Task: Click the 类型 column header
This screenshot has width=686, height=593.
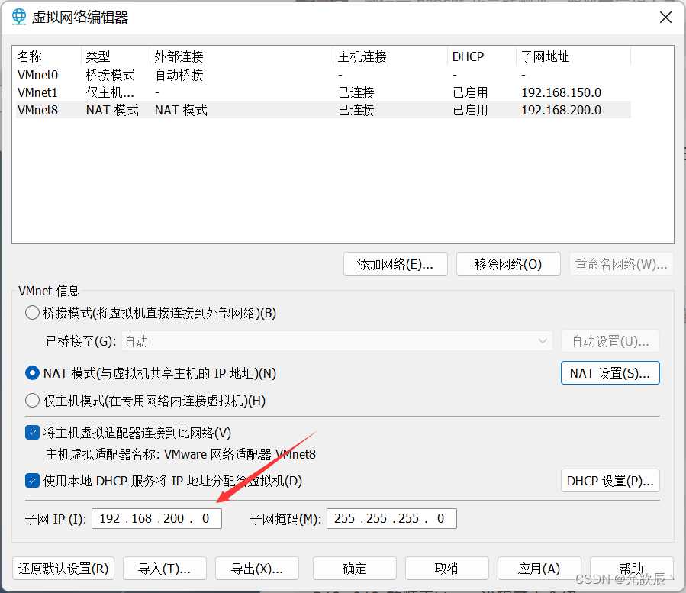Action: tap(115, 56)
